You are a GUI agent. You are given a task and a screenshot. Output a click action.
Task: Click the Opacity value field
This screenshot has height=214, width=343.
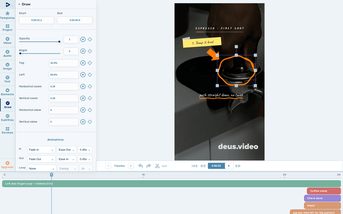pyautogui.click(x=71, y=39)
